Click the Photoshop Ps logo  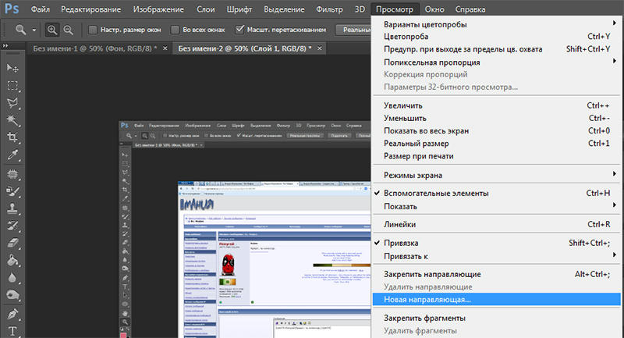[12, 9]
